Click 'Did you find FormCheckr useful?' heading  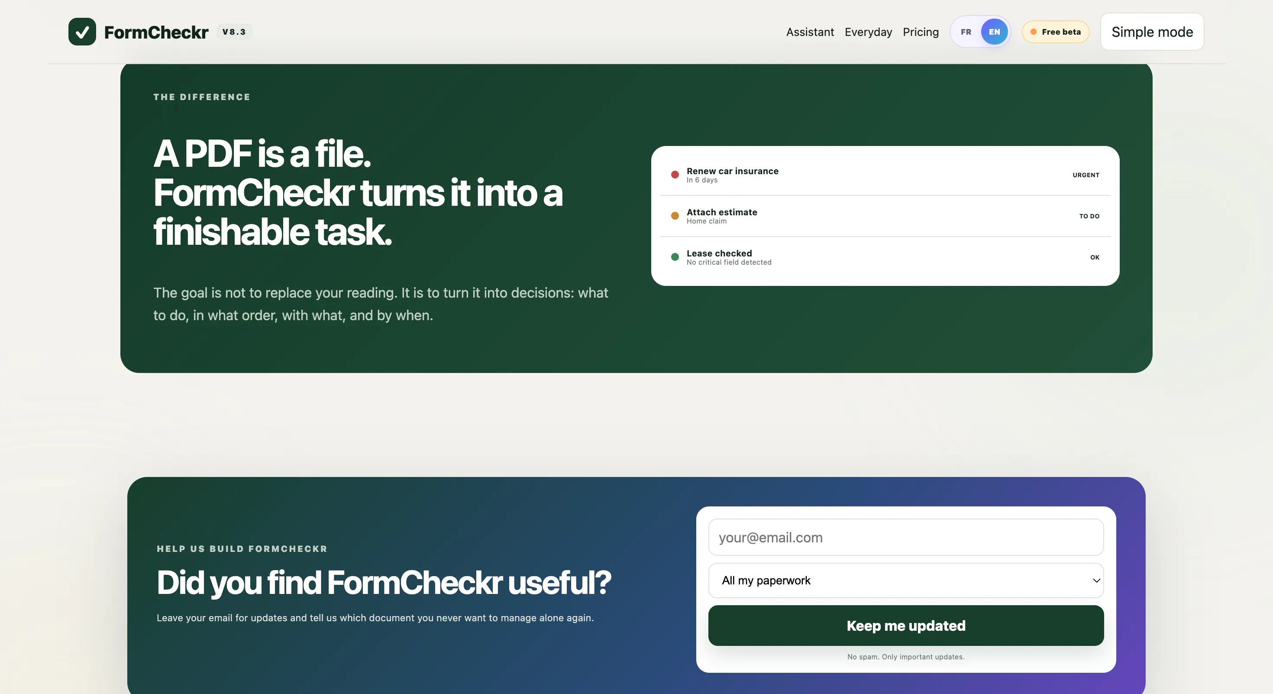[x=384, y=582]
